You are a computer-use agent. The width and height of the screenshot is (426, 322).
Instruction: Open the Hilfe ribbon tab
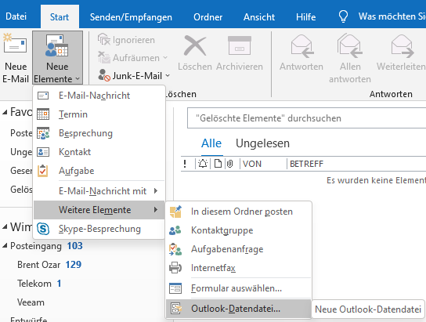[305, 17]
